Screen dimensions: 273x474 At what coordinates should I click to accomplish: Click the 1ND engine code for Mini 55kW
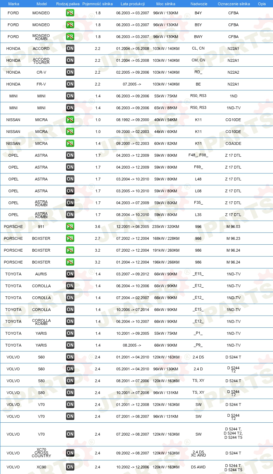233,96
